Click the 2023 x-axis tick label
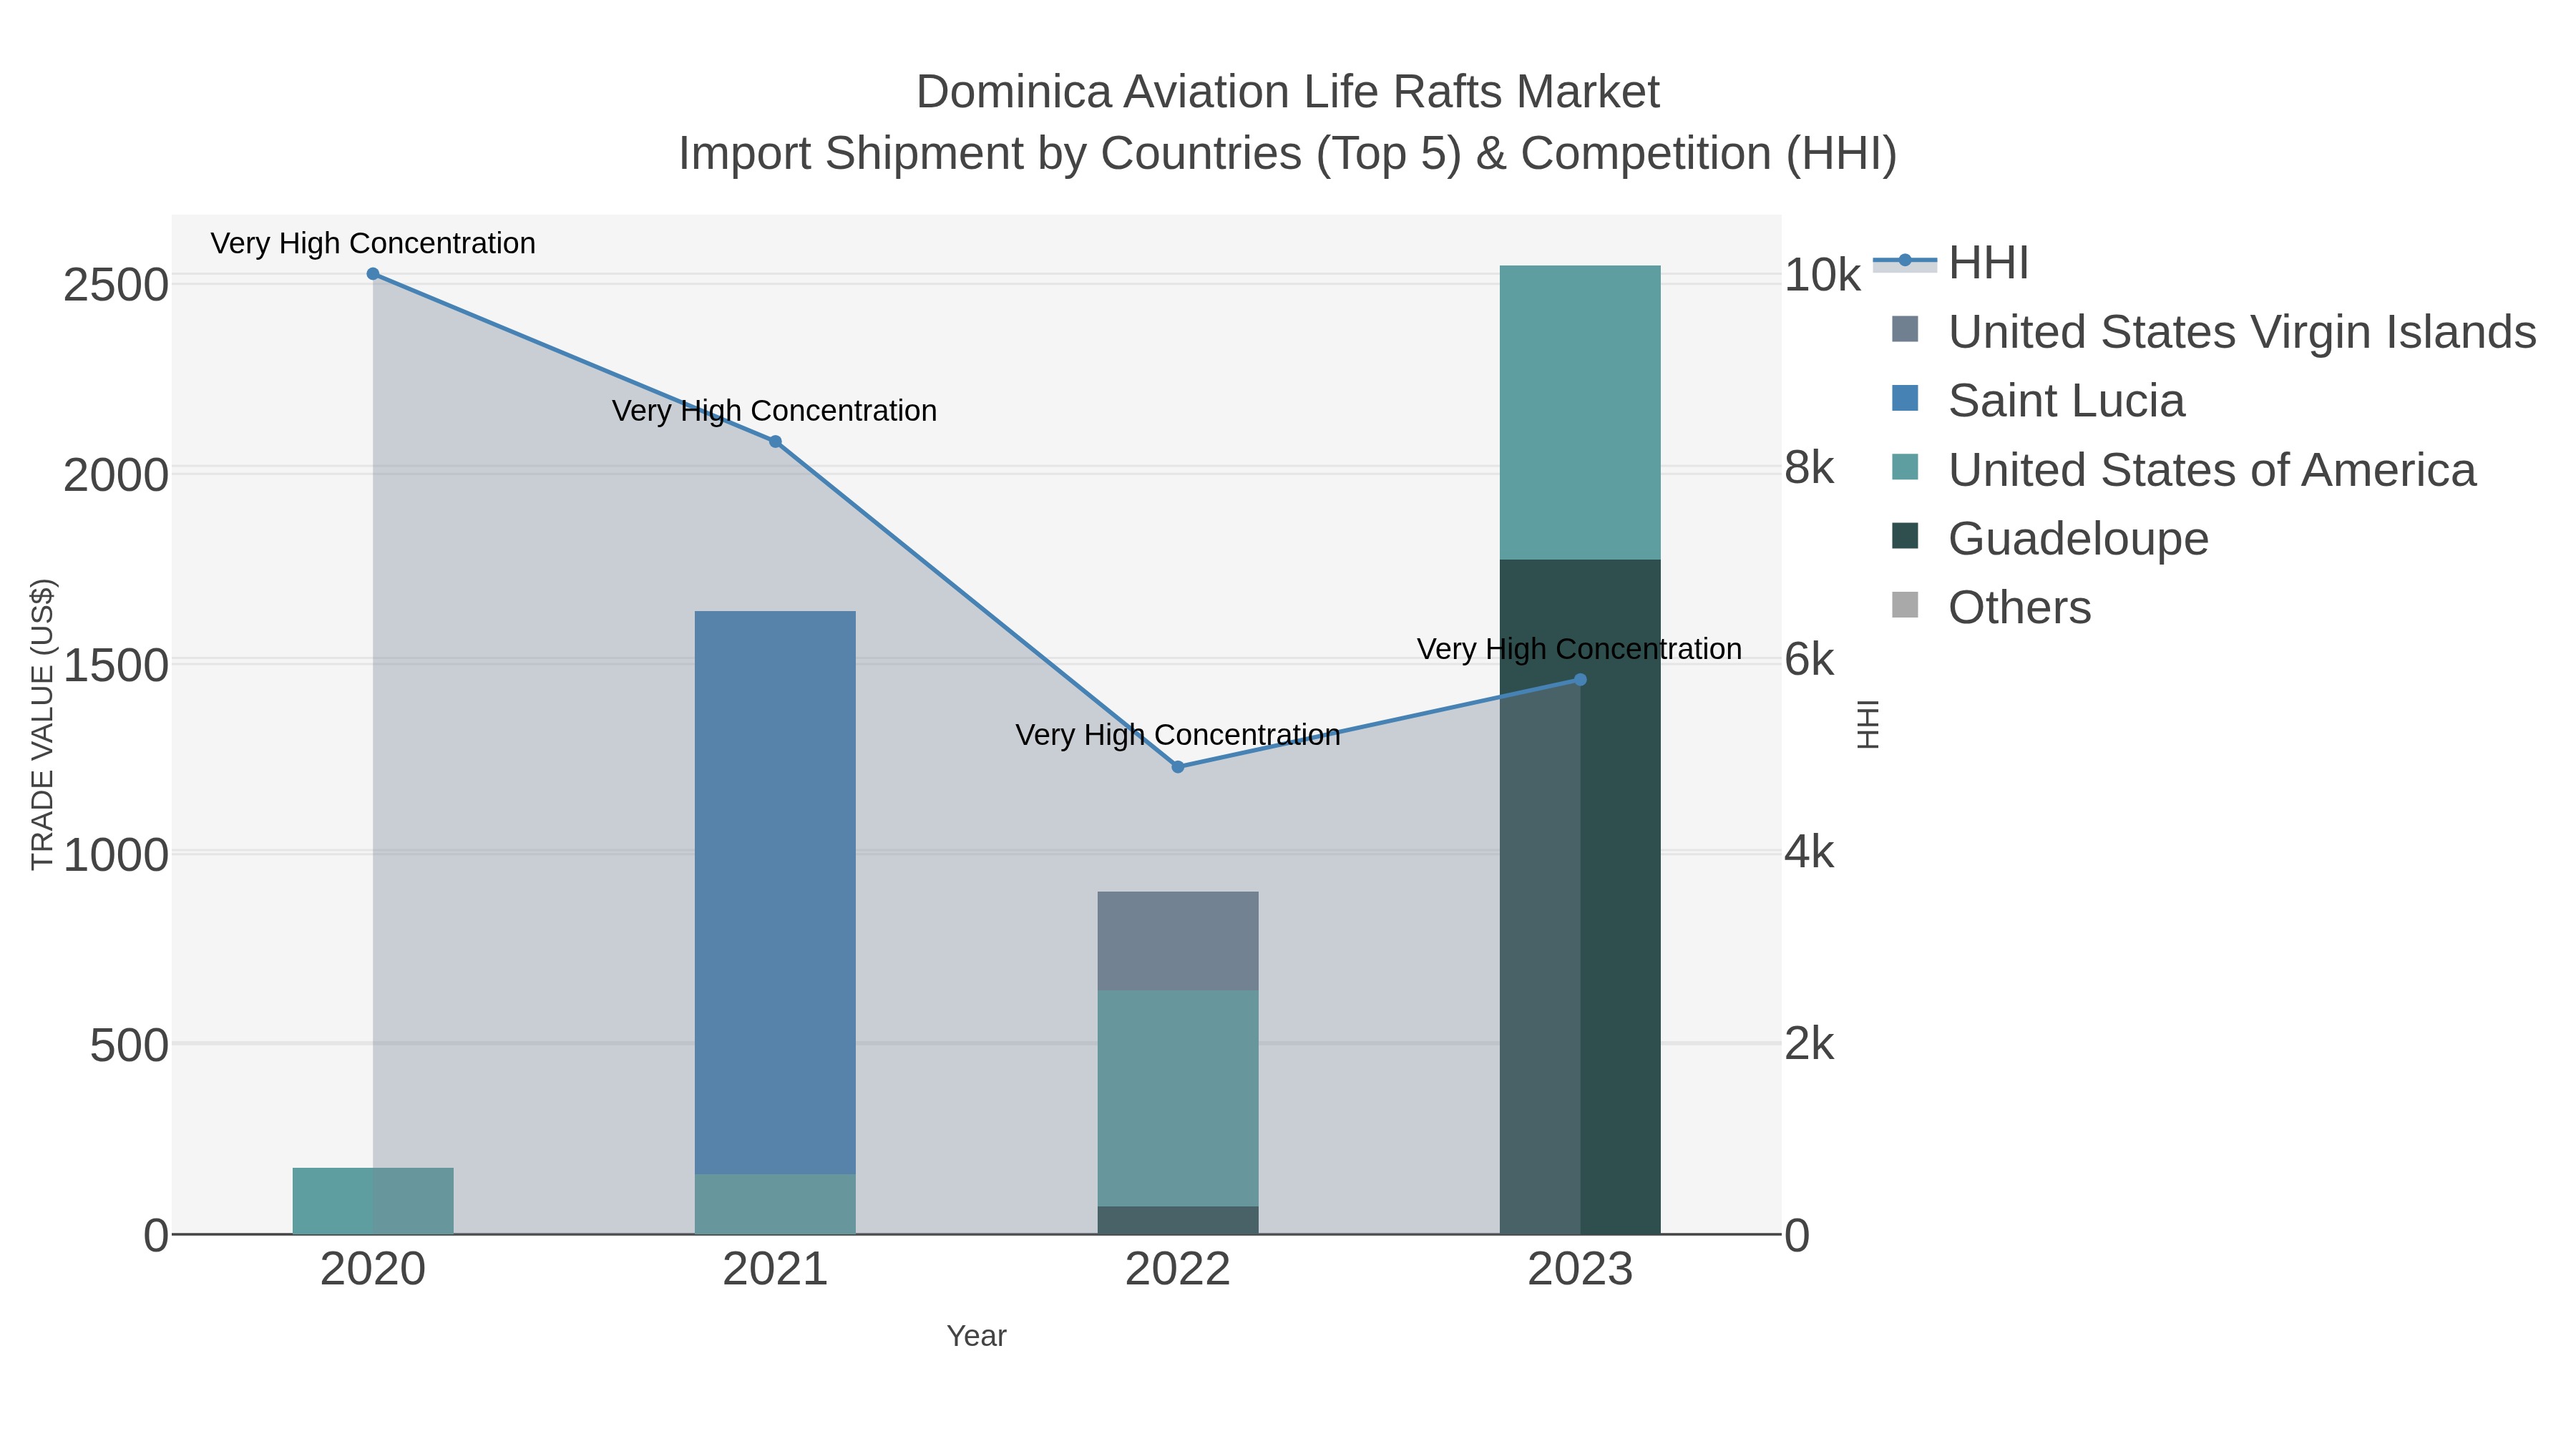The height and width of the screenshot is (1449, 2576). (1580, 1270)
